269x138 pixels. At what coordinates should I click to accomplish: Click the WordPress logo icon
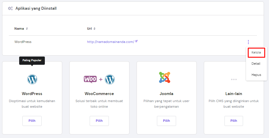(32, 79)
